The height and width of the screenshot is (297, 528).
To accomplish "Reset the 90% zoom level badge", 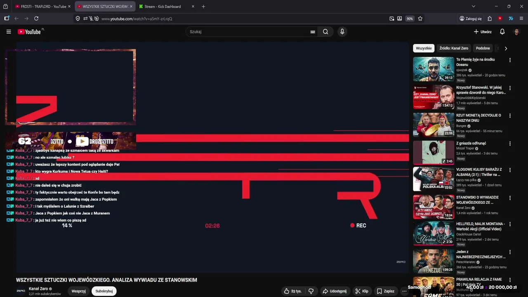I will tap(410, 19).
